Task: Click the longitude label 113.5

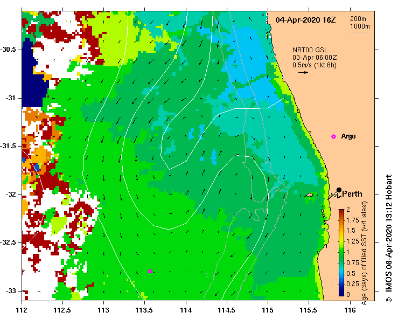Action: 145,310
